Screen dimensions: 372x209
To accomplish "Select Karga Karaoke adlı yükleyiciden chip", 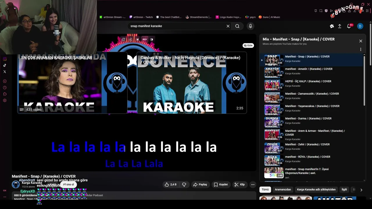I will click(x=316, y=190).
